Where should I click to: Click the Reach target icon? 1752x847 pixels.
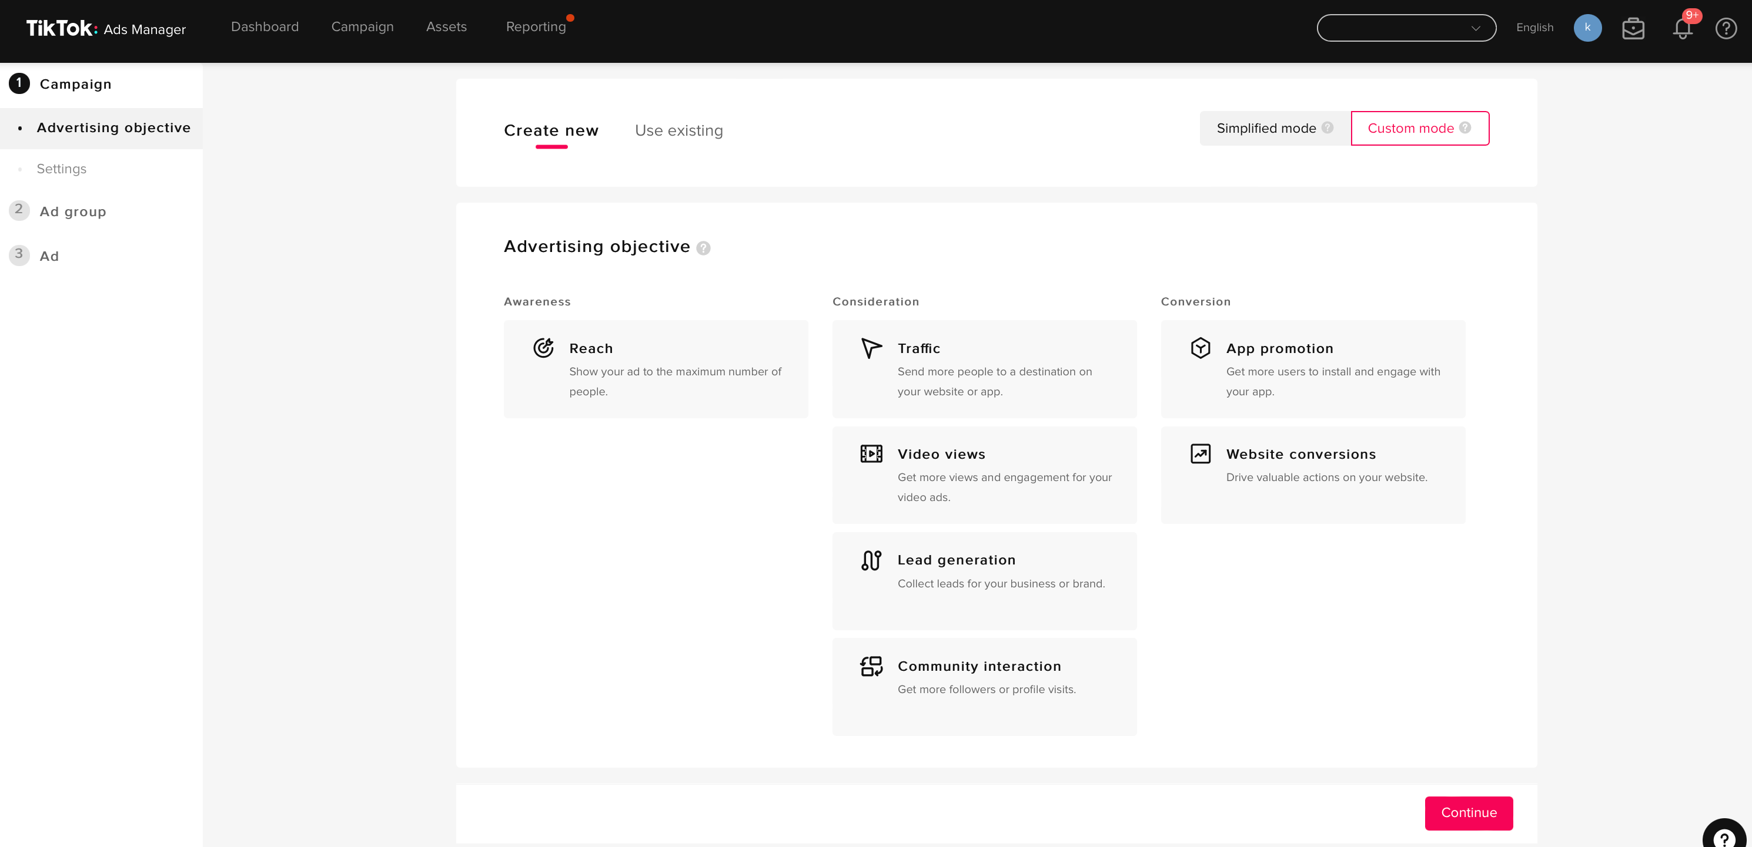click(x=543, y=348)
